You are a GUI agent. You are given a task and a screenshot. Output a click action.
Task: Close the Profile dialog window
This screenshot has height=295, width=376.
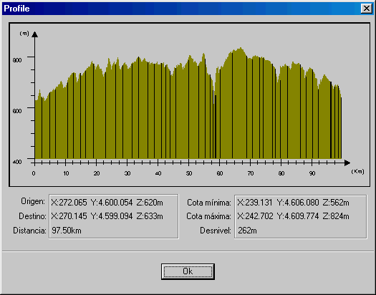(367, 9)
